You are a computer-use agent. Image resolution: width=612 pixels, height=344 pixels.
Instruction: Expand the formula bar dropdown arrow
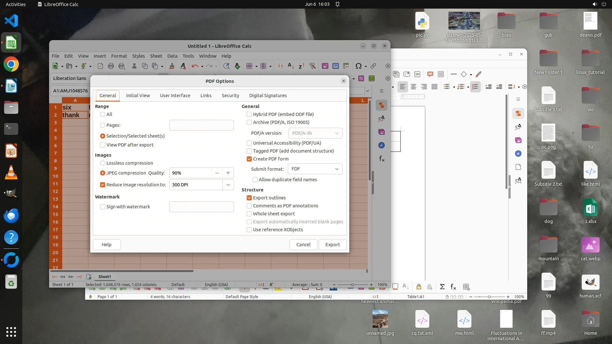coord(368,91)
